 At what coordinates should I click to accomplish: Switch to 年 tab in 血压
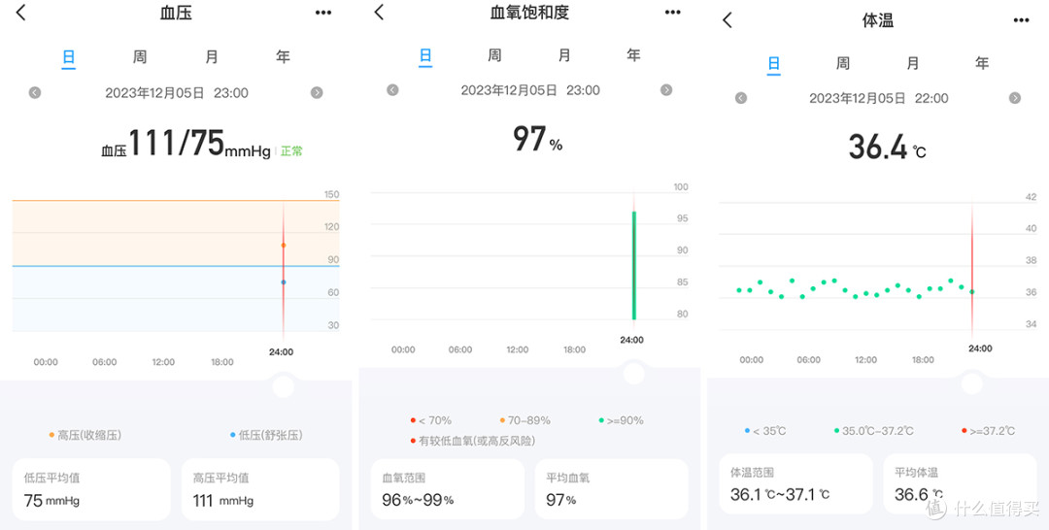283,57
